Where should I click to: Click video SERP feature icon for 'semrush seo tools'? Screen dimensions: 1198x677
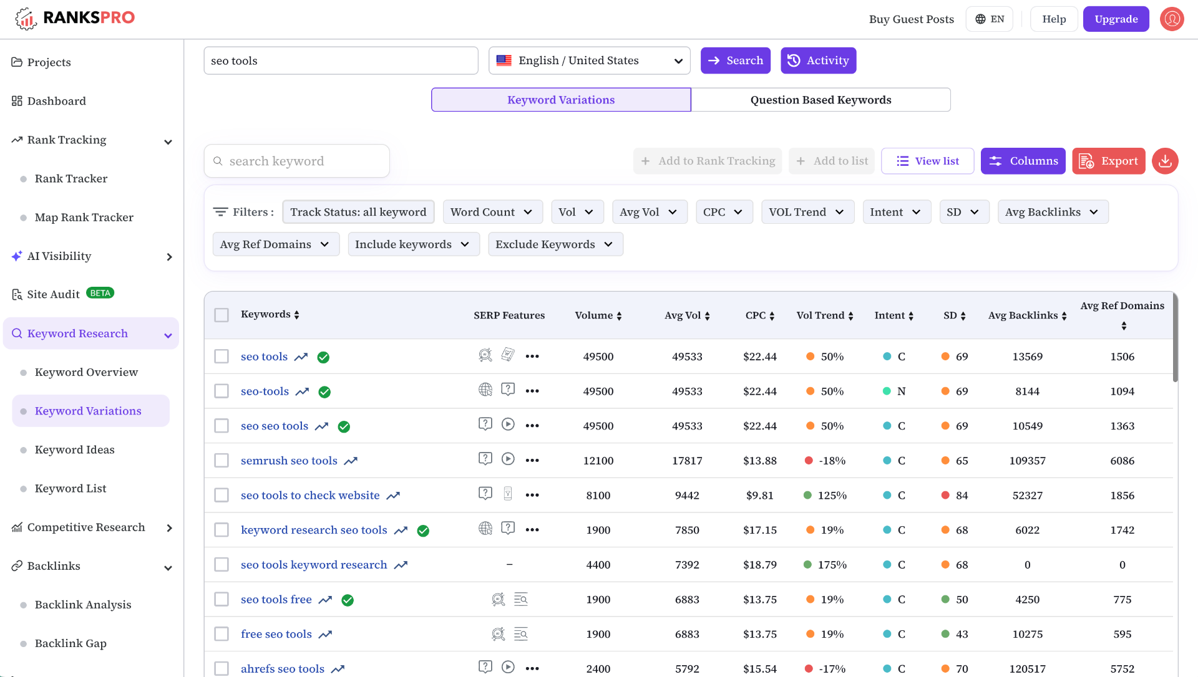(509, 459)
